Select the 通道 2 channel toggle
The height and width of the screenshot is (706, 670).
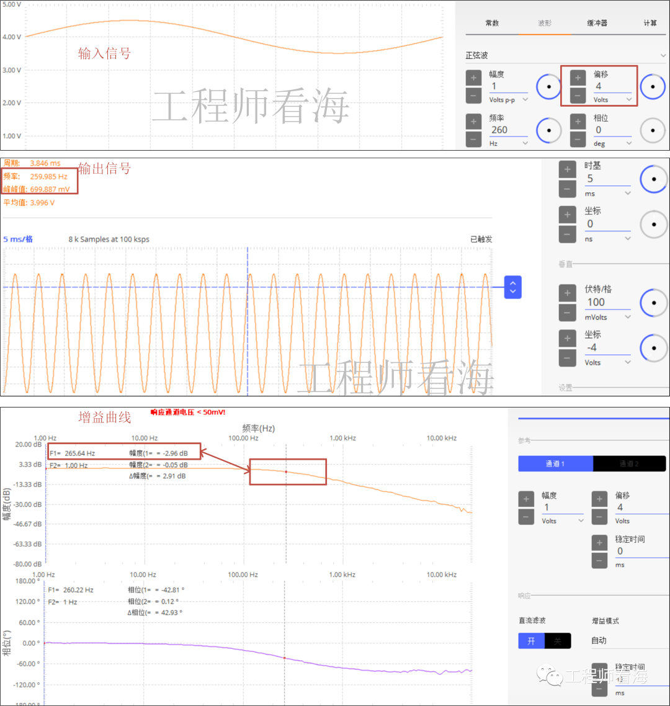(x=628, y=463)
